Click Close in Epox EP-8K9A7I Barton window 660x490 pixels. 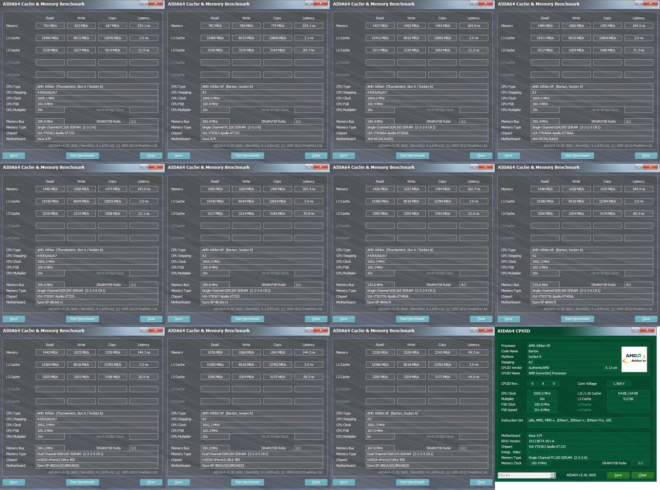pos(646,319)
